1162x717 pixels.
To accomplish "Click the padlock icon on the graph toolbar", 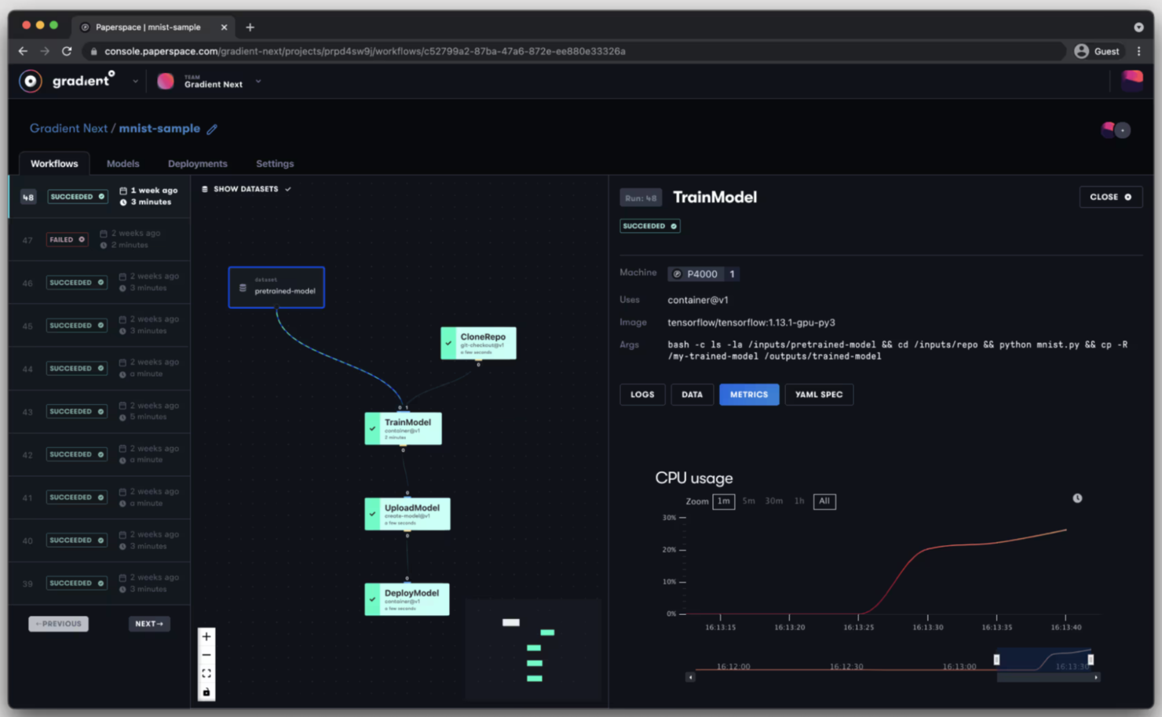I will point(206,692).
